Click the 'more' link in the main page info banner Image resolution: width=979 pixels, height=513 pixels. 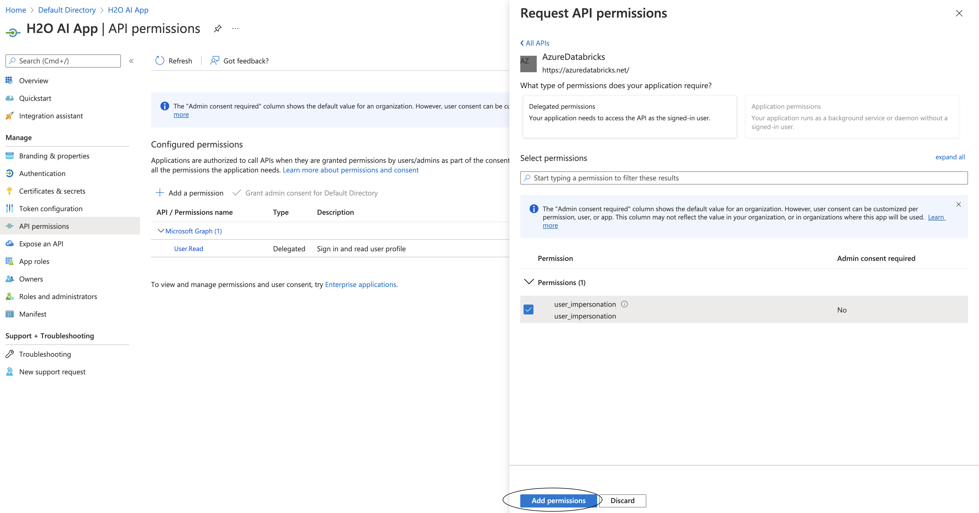coord(181,114)
